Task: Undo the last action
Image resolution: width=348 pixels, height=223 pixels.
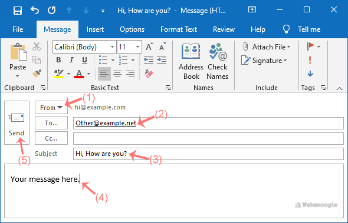Action: [x=35, y=10]
